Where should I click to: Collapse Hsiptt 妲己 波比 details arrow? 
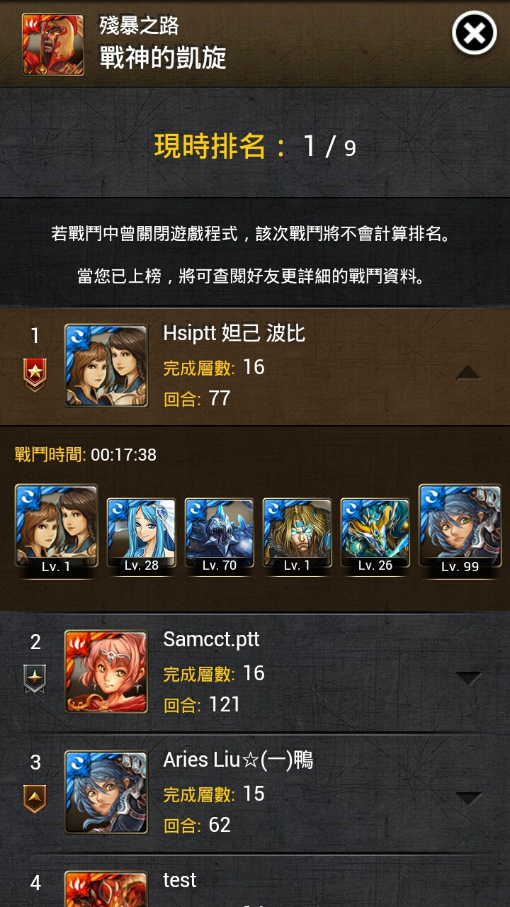pos(469,372)
